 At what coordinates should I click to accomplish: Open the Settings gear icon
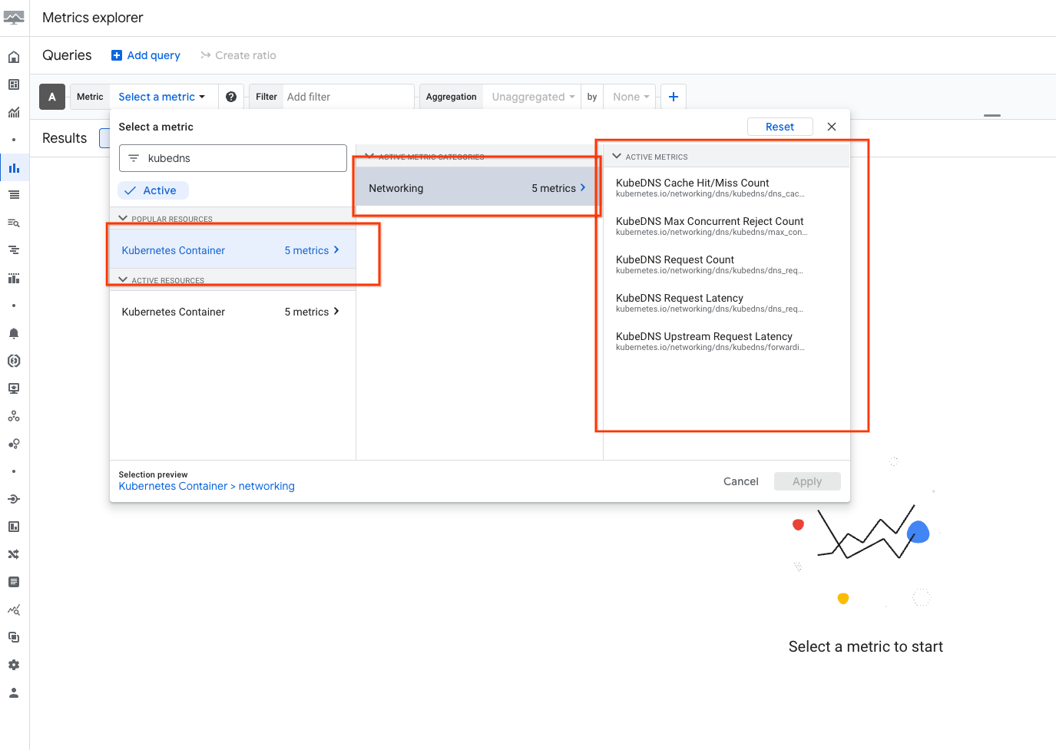(x=14, y=665)
